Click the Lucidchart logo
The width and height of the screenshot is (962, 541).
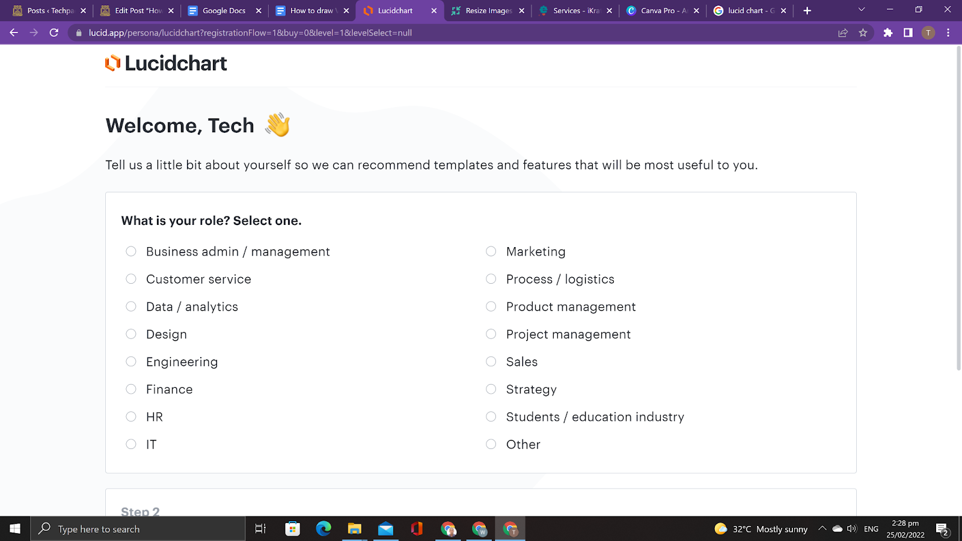point(166,63)
